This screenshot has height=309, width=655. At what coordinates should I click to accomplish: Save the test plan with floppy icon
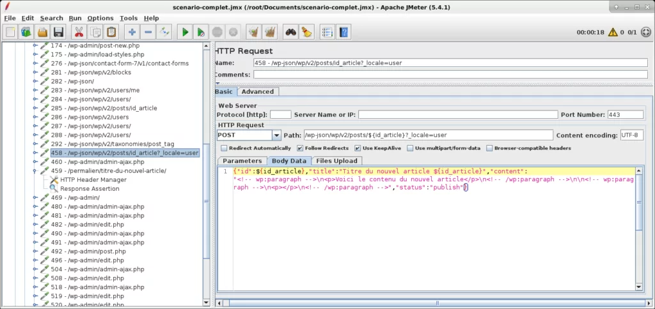[x=58, y=32]
